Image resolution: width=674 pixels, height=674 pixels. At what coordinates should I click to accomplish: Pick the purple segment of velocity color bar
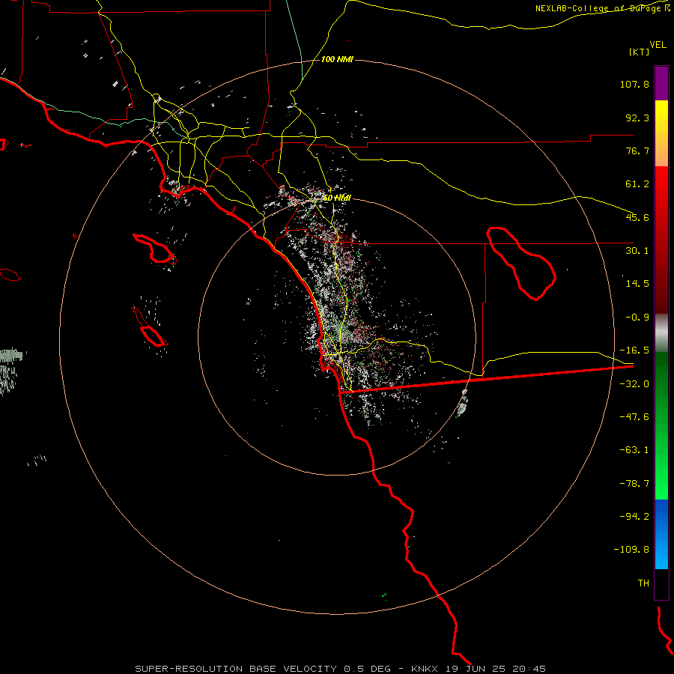tap(661, 83)
